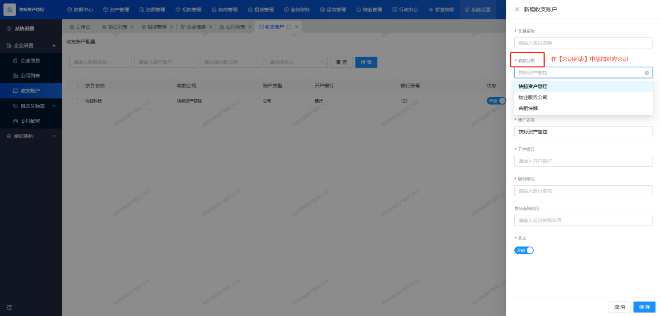Select 物业服务公司 from dropdown list

pyautogui.click(x=583, y=97)
